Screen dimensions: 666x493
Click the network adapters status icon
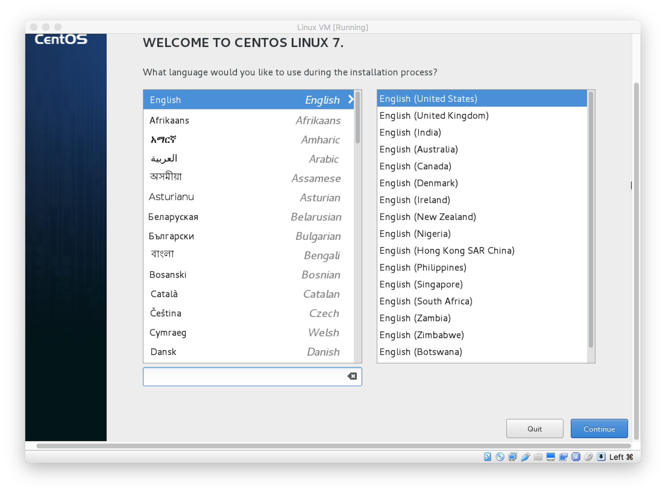513,457
